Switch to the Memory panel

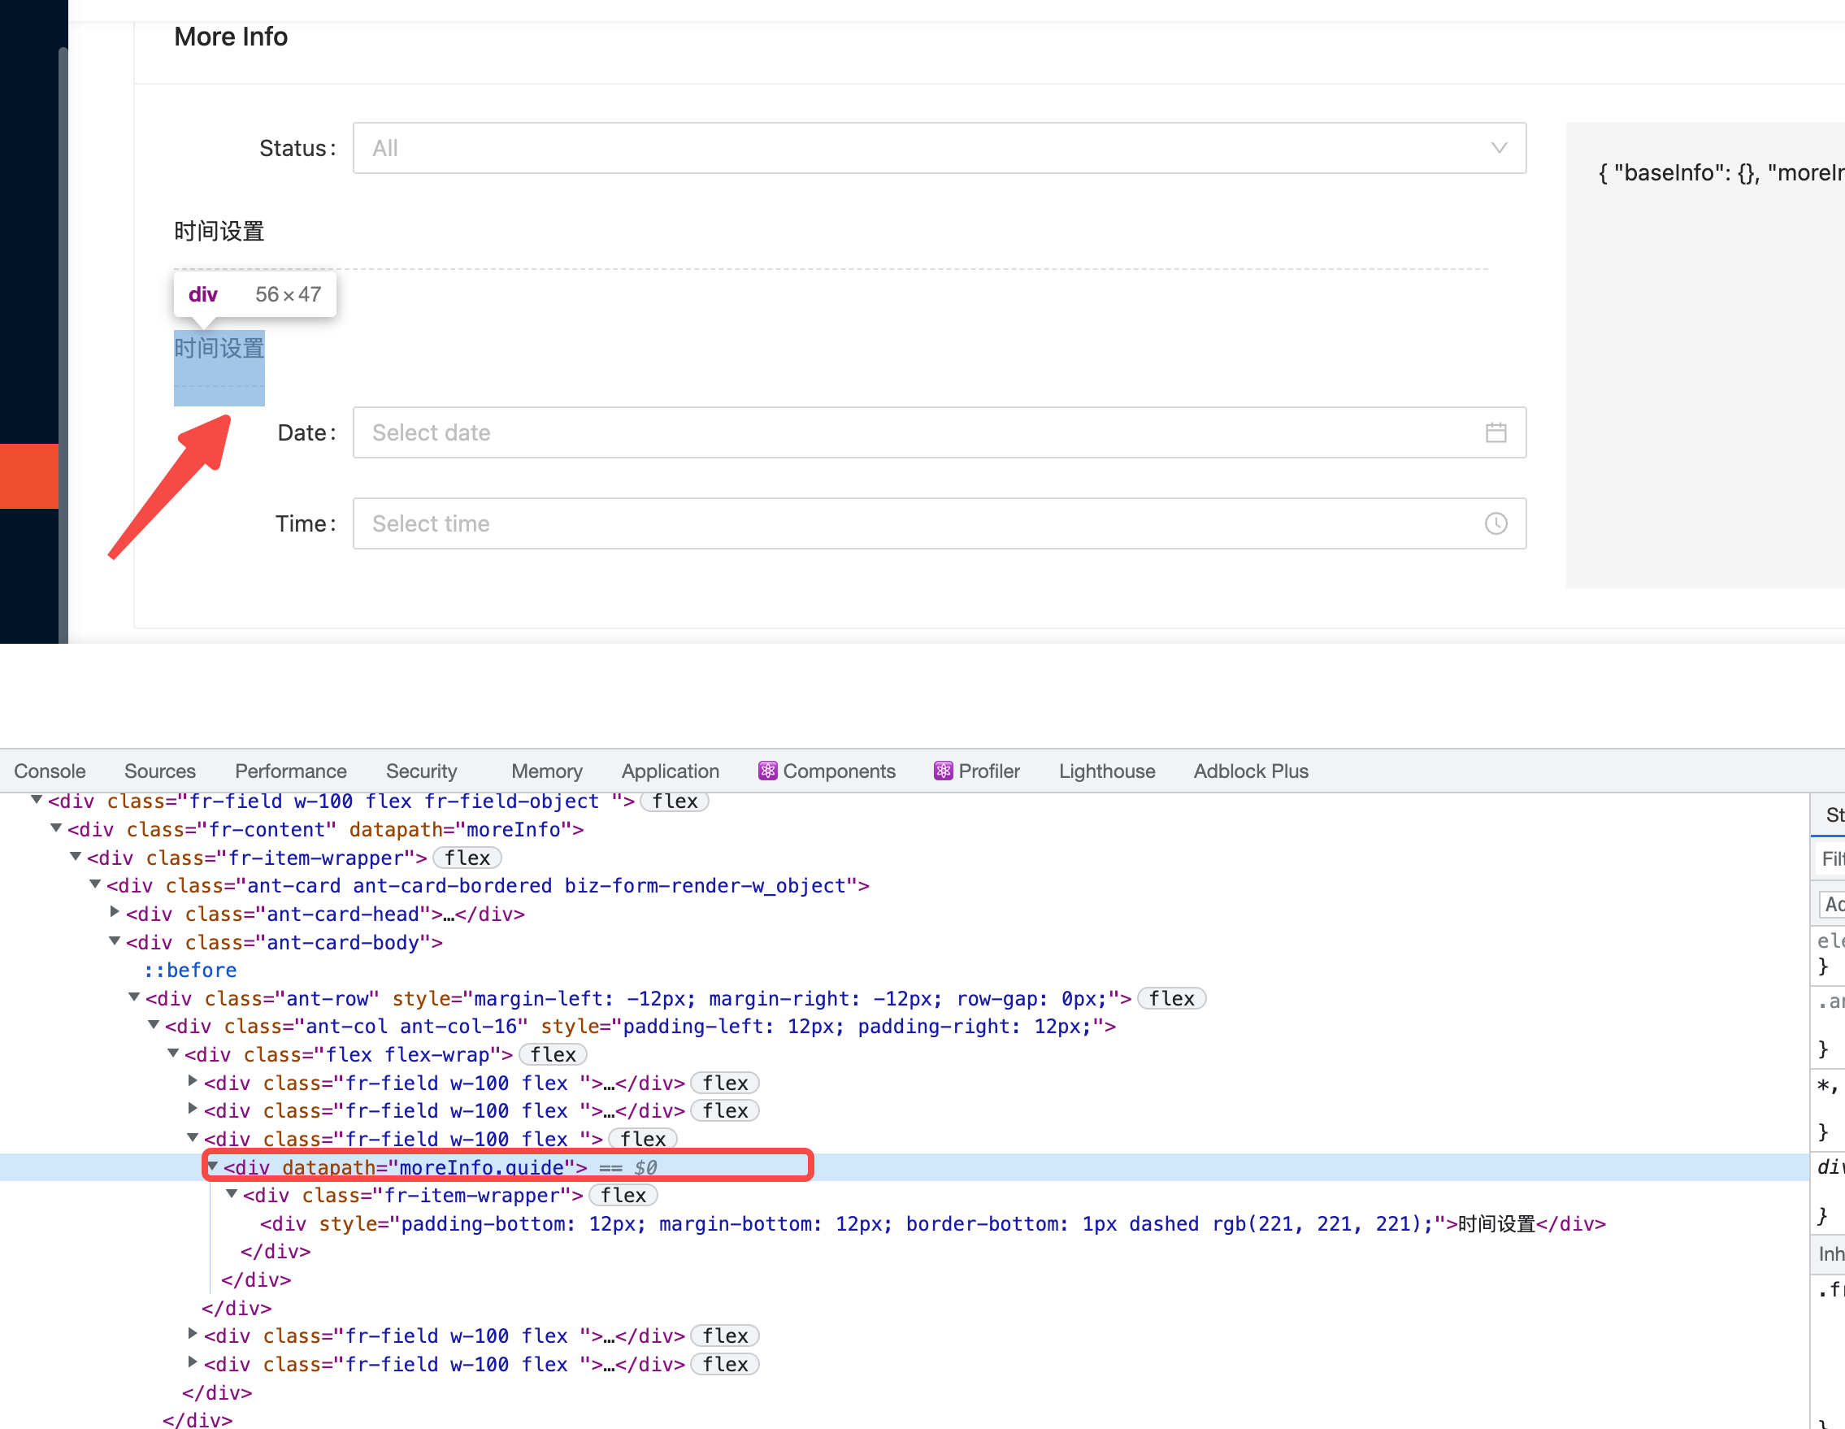tap(545, 771)
